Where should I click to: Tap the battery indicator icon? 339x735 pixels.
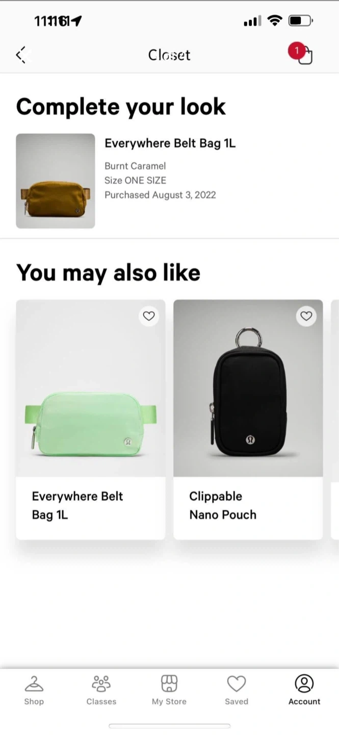coord(300,21)
